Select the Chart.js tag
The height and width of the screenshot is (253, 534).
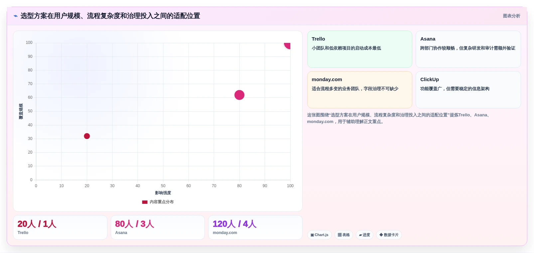[x=320, y=235]
